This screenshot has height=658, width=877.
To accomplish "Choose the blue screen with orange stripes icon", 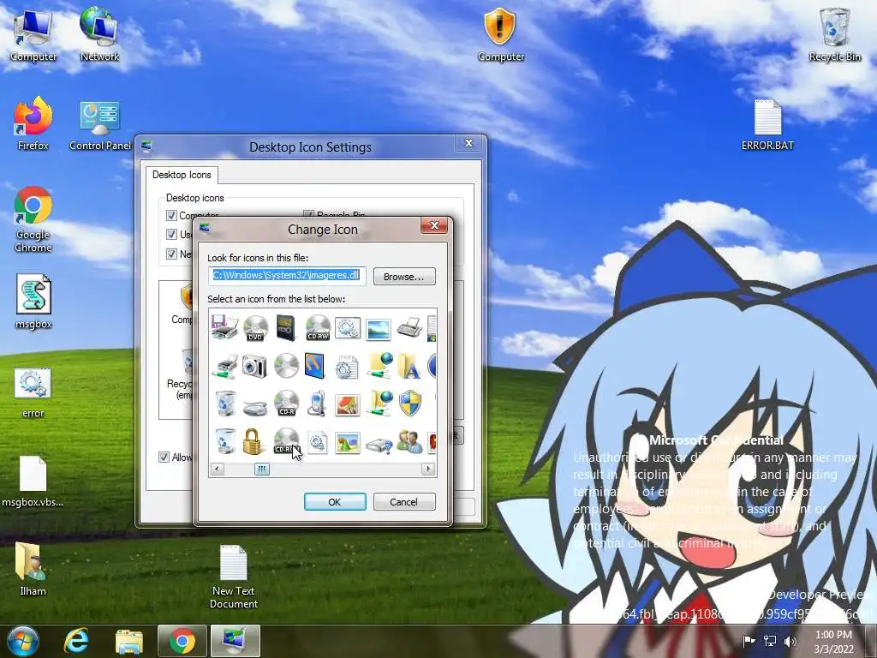I will coord(315,365).
